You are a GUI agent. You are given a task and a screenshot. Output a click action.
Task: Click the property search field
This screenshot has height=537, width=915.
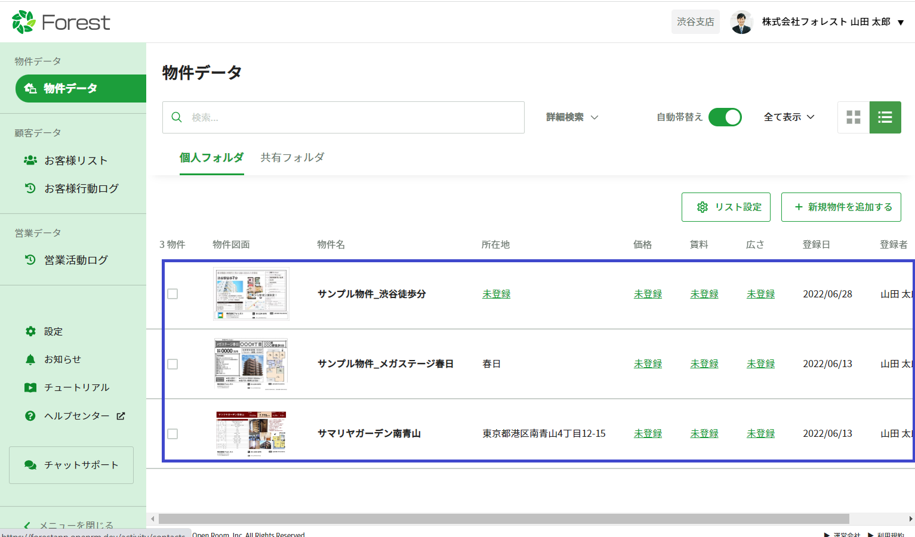coord(352,117)
